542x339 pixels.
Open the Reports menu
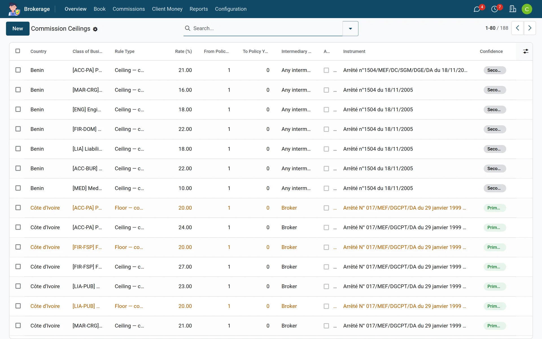click(199, 9)
